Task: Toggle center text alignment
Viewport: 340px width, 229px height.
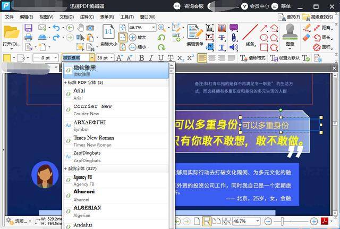Action: point(212,58)
